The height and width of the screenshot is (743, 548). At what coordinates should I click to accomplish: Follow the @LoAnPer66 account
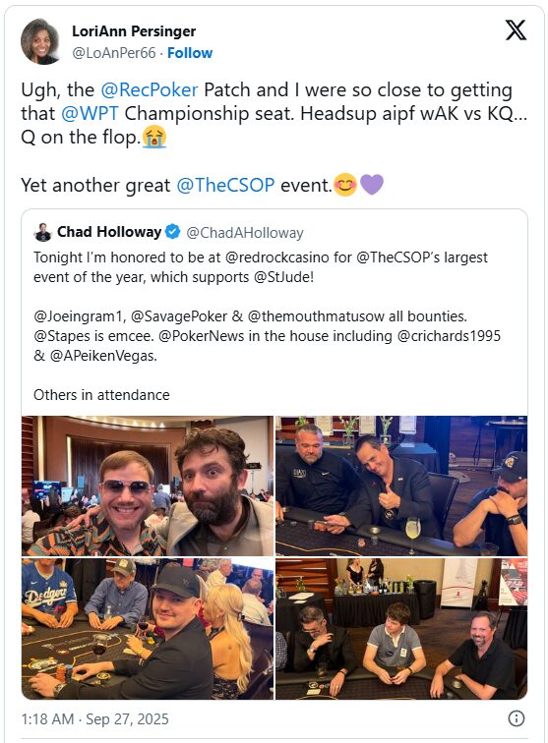point(190,53)
